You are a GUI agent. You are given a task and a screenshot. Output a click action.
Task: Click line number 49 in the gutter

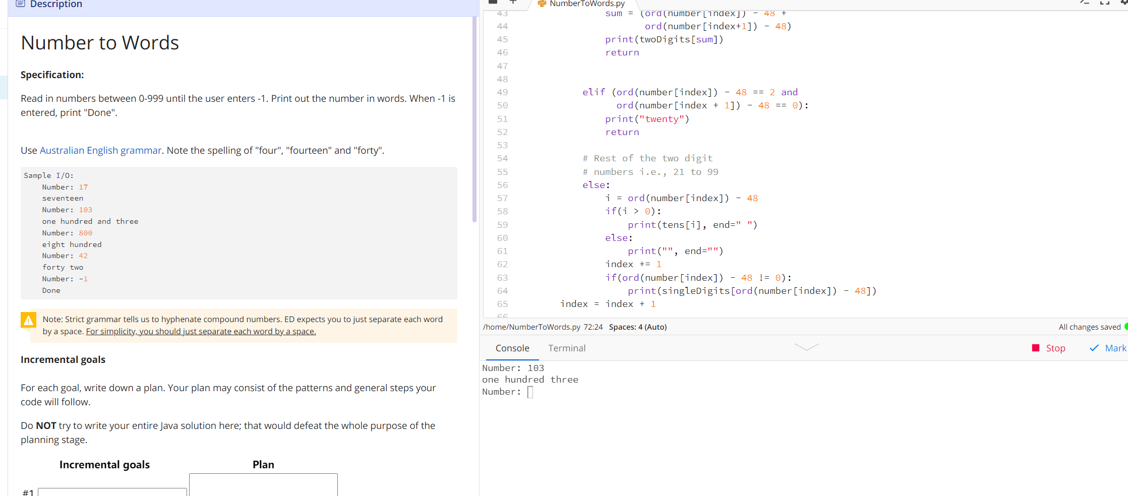click(x=502, y=92)
